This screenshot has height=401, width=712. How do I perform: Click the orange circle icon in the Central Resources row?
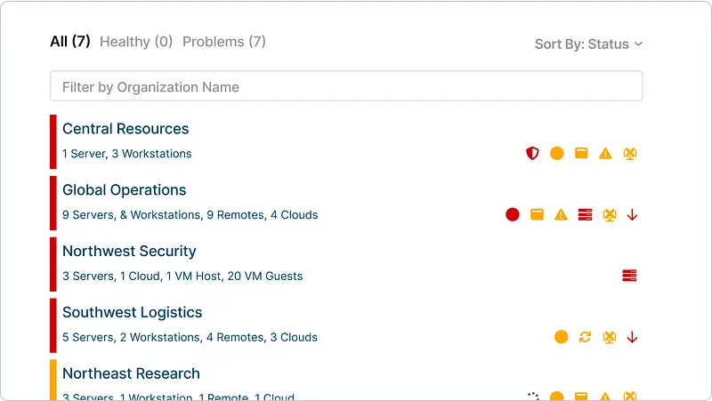(x=557, y=153)
